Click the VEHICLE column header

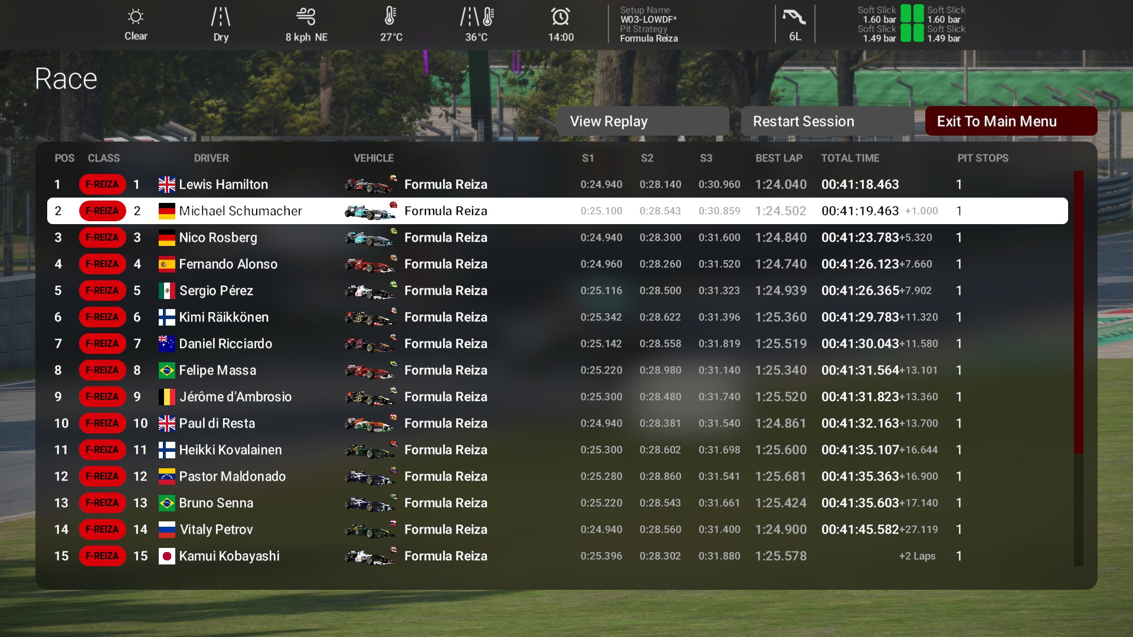[374, 158]
